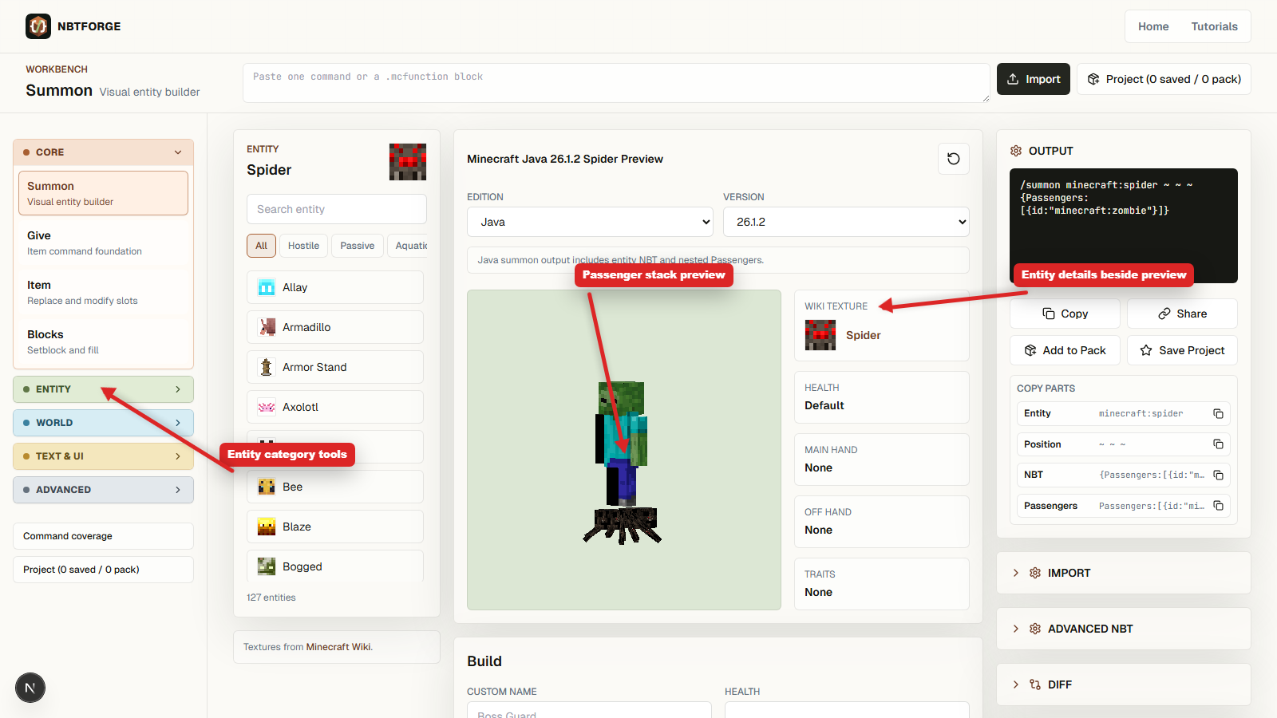1277x718 pixels.
Task: Click the Armadillo entity icon
Action: point(267,327)
